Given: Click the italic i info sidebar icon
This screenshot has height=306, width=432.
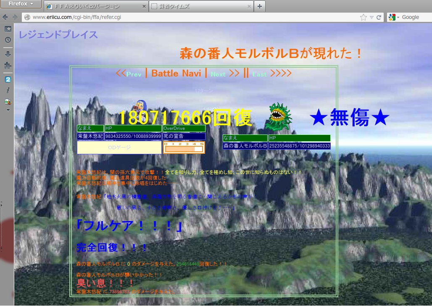Looking at the screenshot, I should [8, 90].
